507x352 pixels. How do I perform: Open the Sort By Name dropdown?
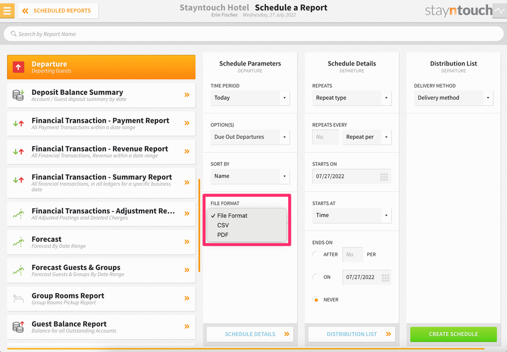coord(250,176)
